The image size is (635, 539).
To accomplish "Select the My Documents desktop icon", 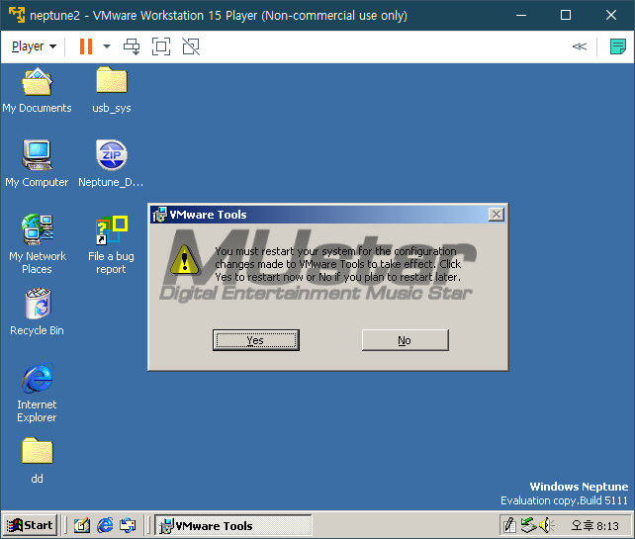I will click(x=37, y=91).
